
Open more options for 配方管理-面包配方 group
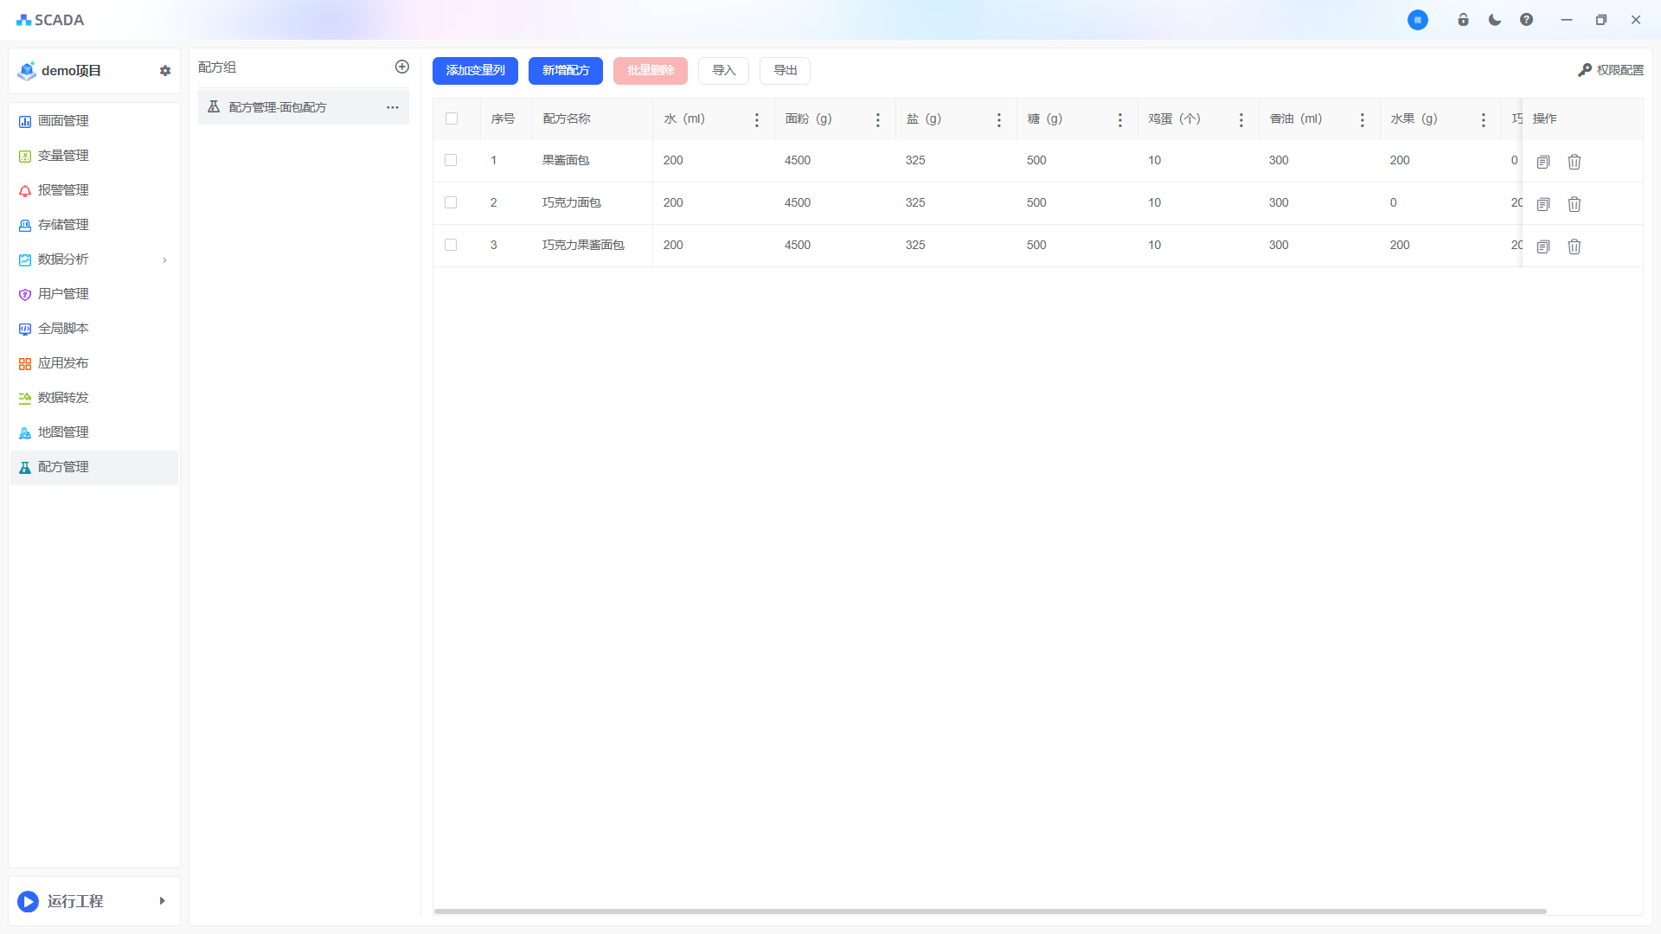click(x=392, y=107)
